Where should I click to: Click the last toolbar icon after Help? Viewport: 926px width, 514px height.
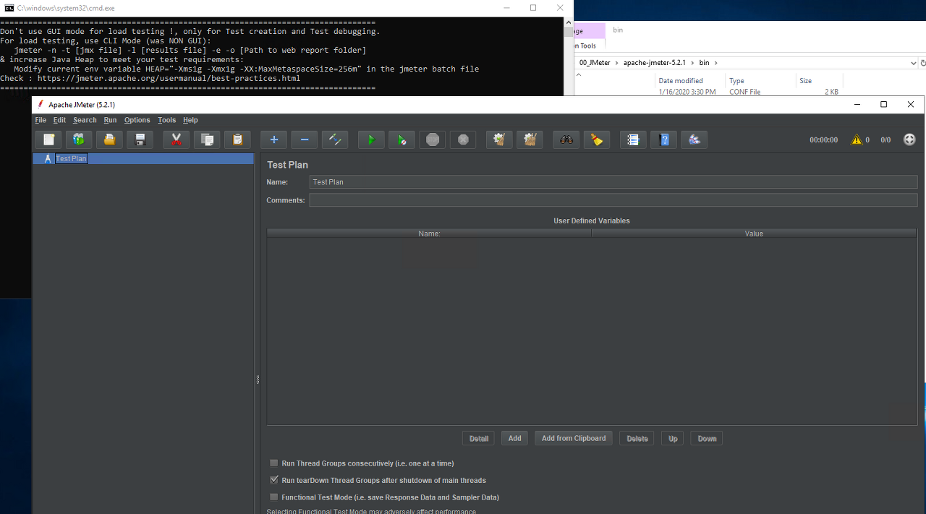tap(694, 140)
